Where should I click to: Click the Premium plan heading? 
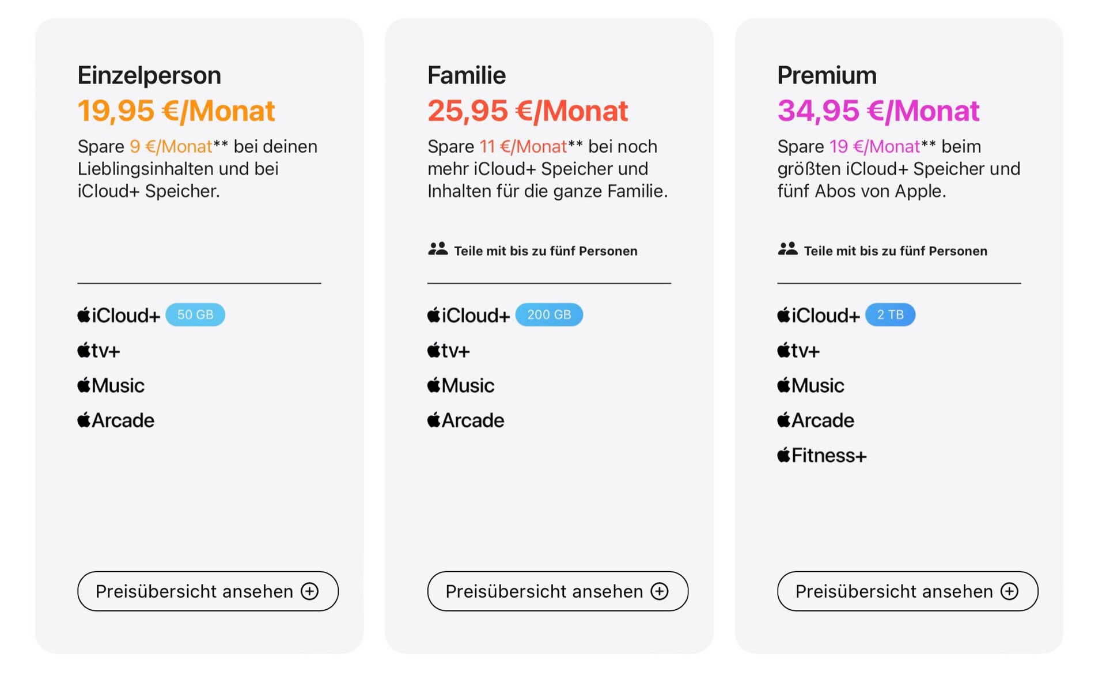[827, 75]
